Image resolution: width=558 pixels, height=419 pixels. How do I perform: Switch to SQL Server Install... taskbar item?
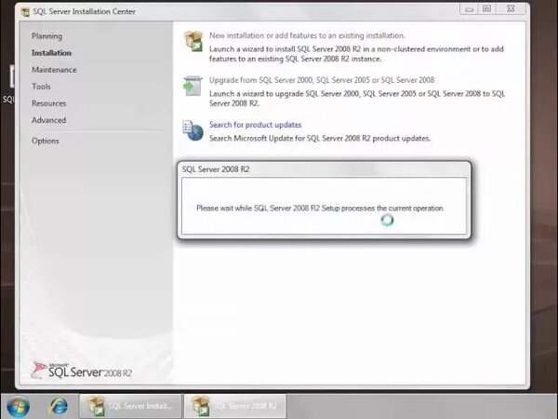(130, 406)
